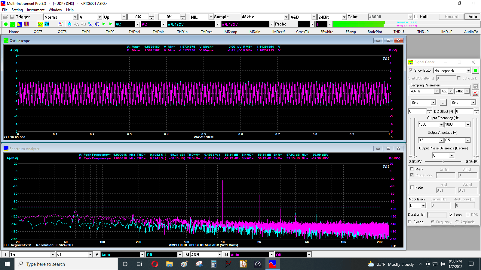Click the ellipsis button between waveform dropdowns
The height and width of the screenshot is (270, 481).
coord(443,103)
